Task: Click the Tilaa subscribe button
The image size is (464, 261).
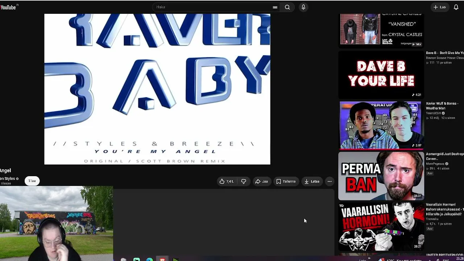Action: pyautogui.click(x=32, y=181)
